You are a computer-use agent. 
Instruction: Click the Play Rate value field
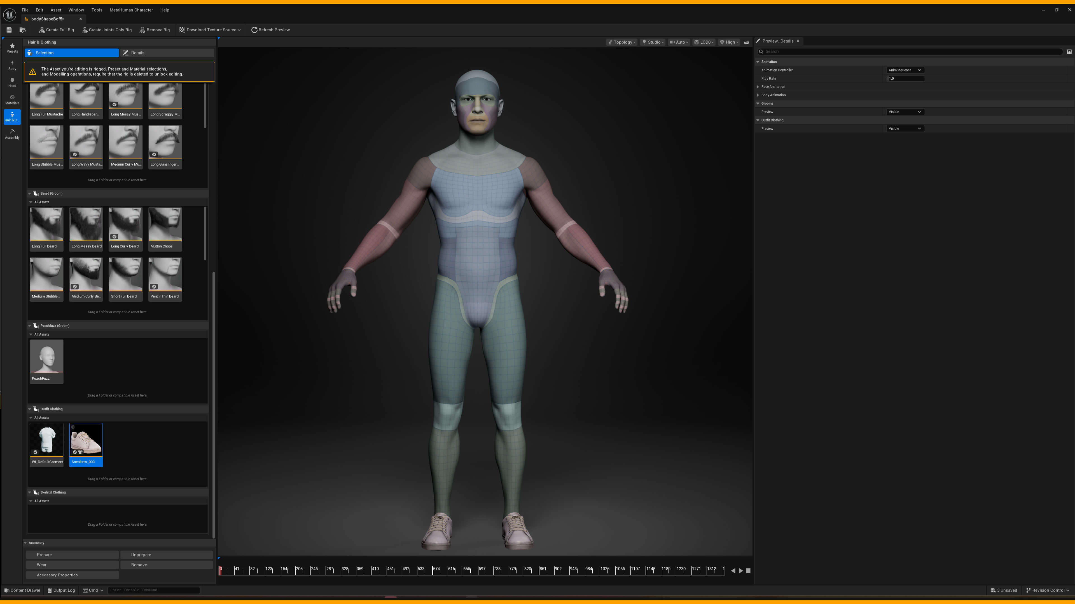coord(906,78)
